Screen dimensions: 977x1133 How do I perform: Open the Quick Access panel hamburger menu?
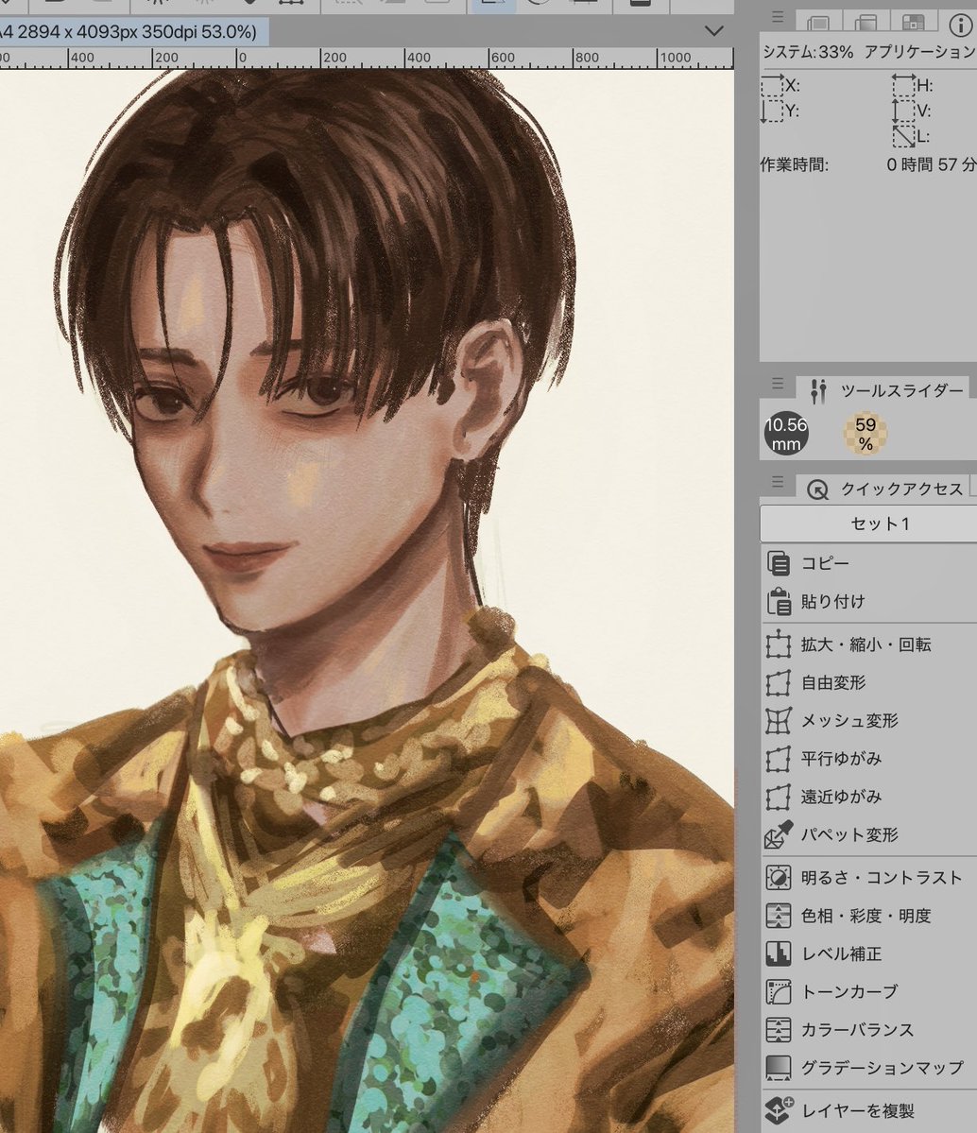(778, 481)
